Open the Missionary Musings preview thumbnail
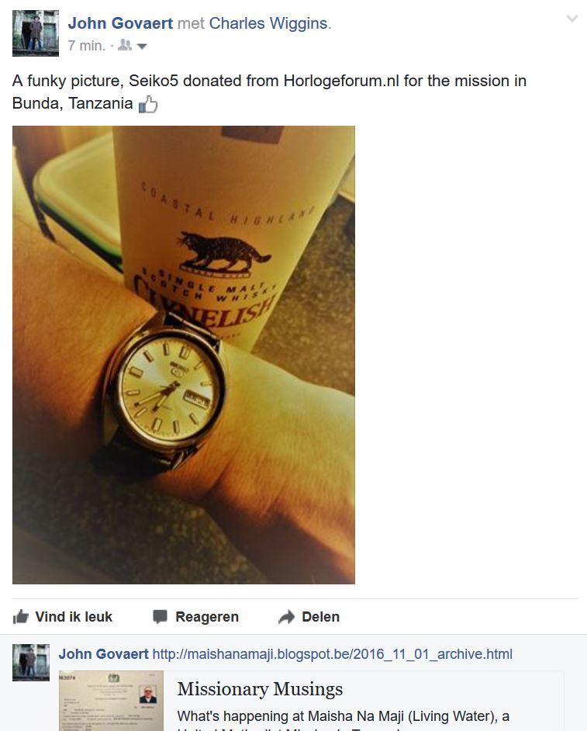This screenshot has width=587, height=731. click(111, 701)
